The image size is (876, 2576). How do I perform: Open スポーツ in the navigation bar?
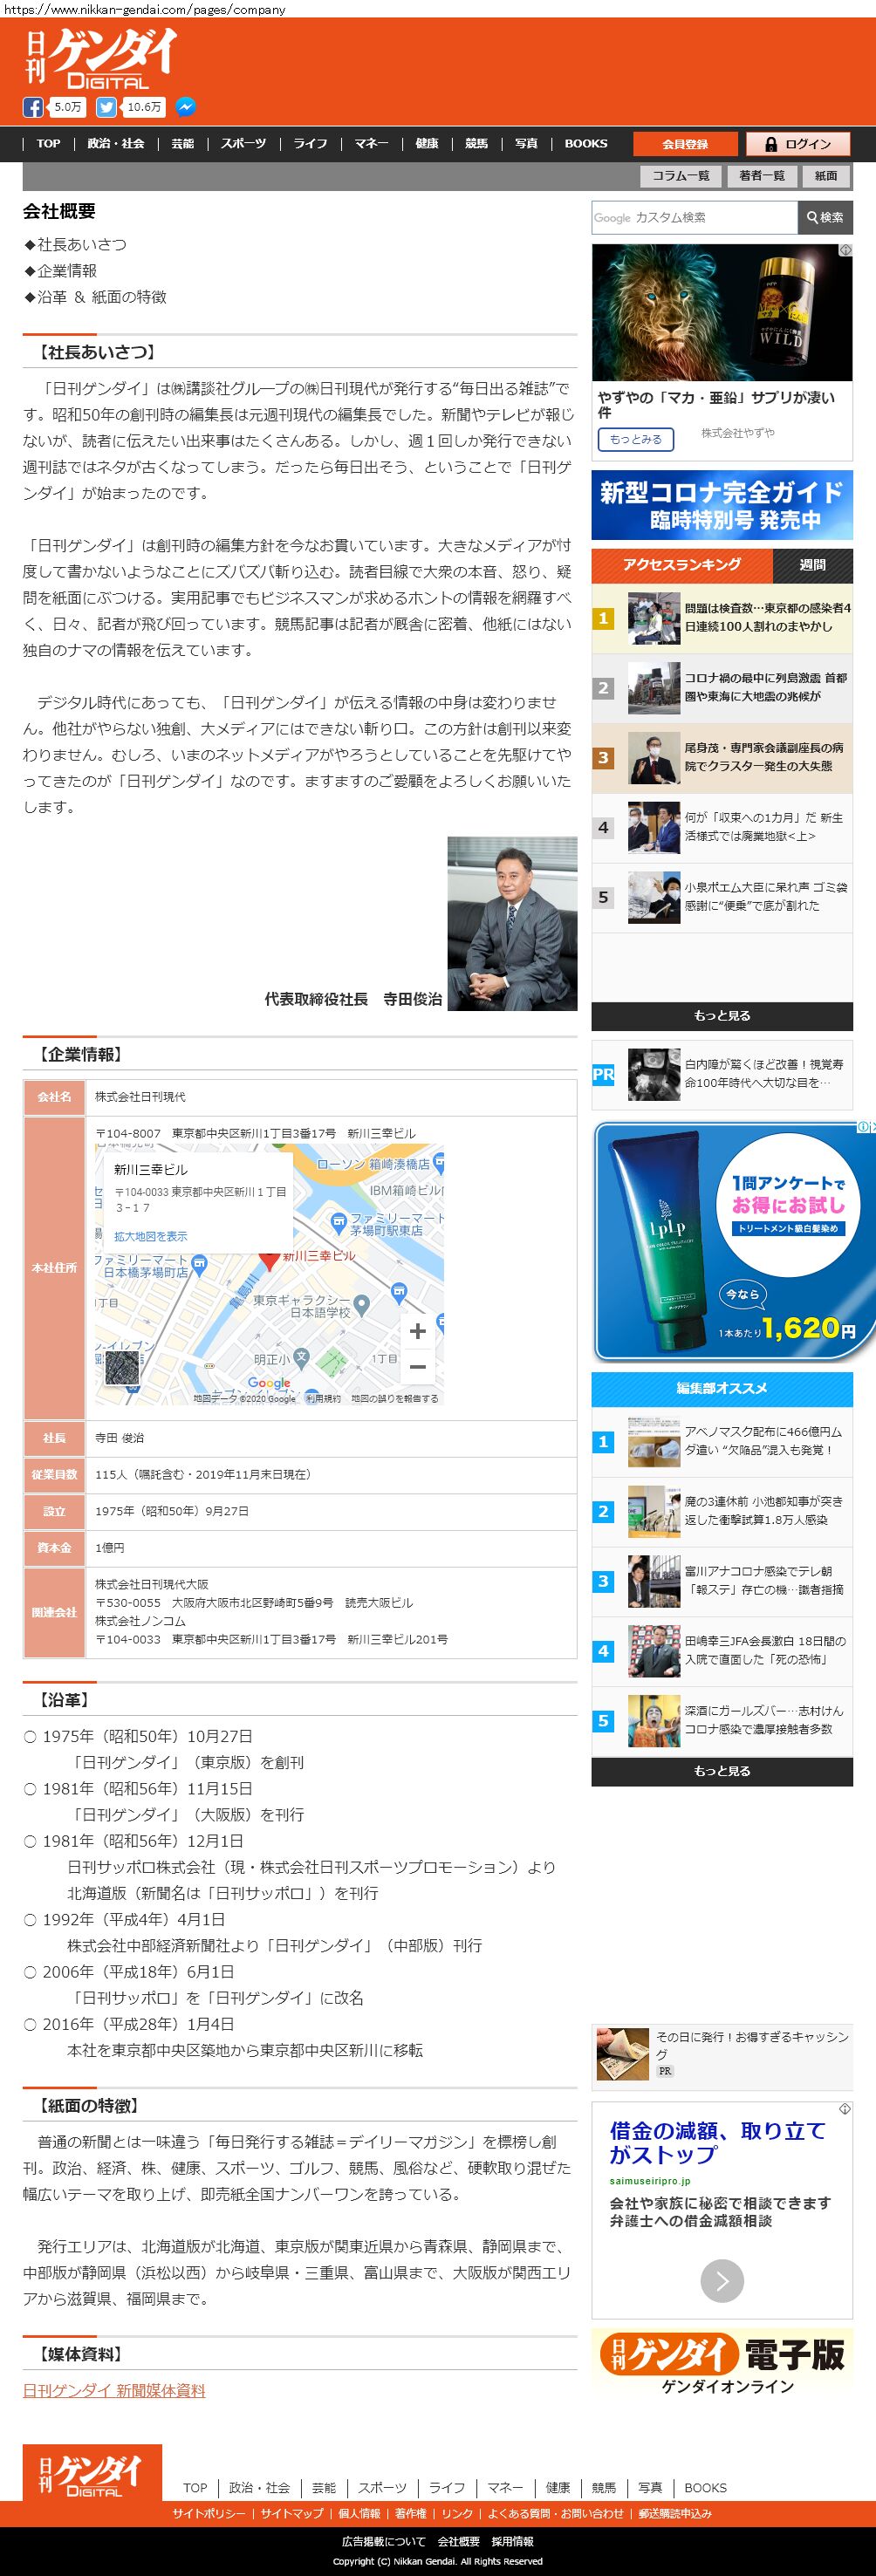pyautogui.click(x=244, y=144)
